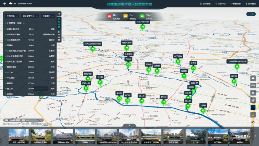
Task: Open the 五福桥 photo thumbnail
Action: point(85,136)
